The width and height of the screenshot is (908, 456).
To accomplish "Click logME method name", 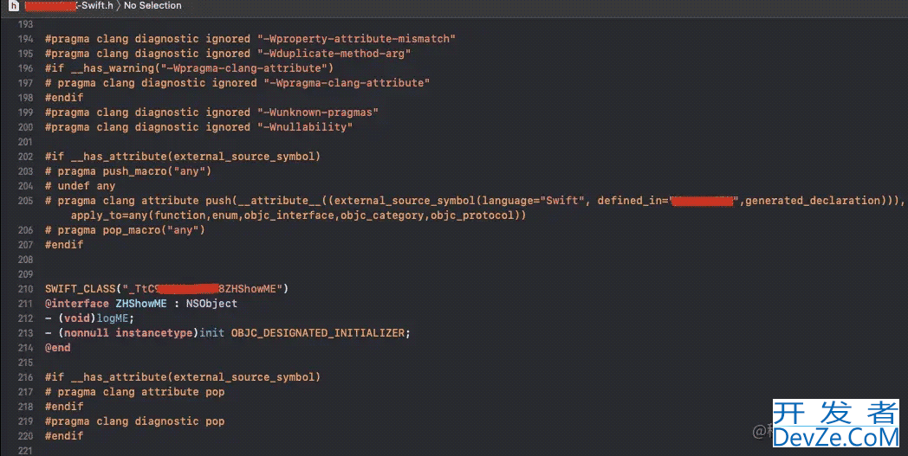I will click(x=113, y=318).
